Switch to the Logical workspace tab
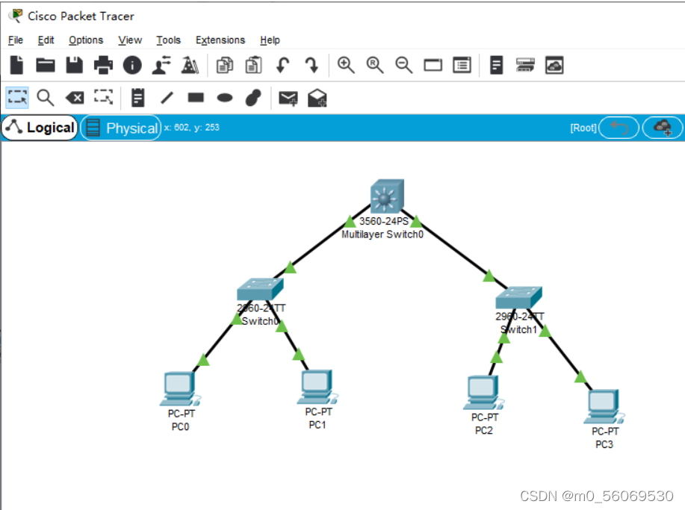The height and width of the screenshot is (510, 685). pos(40,128)
